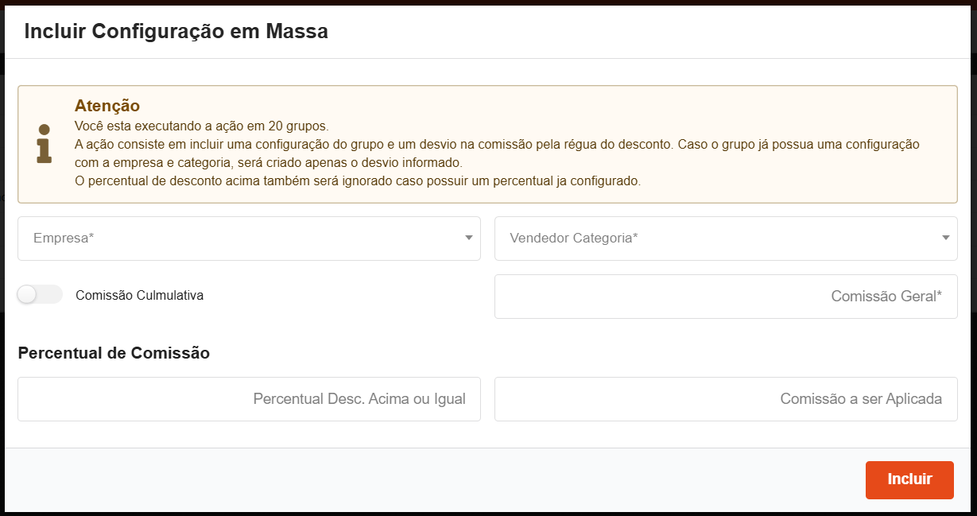This screenshot has height=516, width=977.
Task: Select the Comissão a ser Aplicada input
Action: point(725,399)
